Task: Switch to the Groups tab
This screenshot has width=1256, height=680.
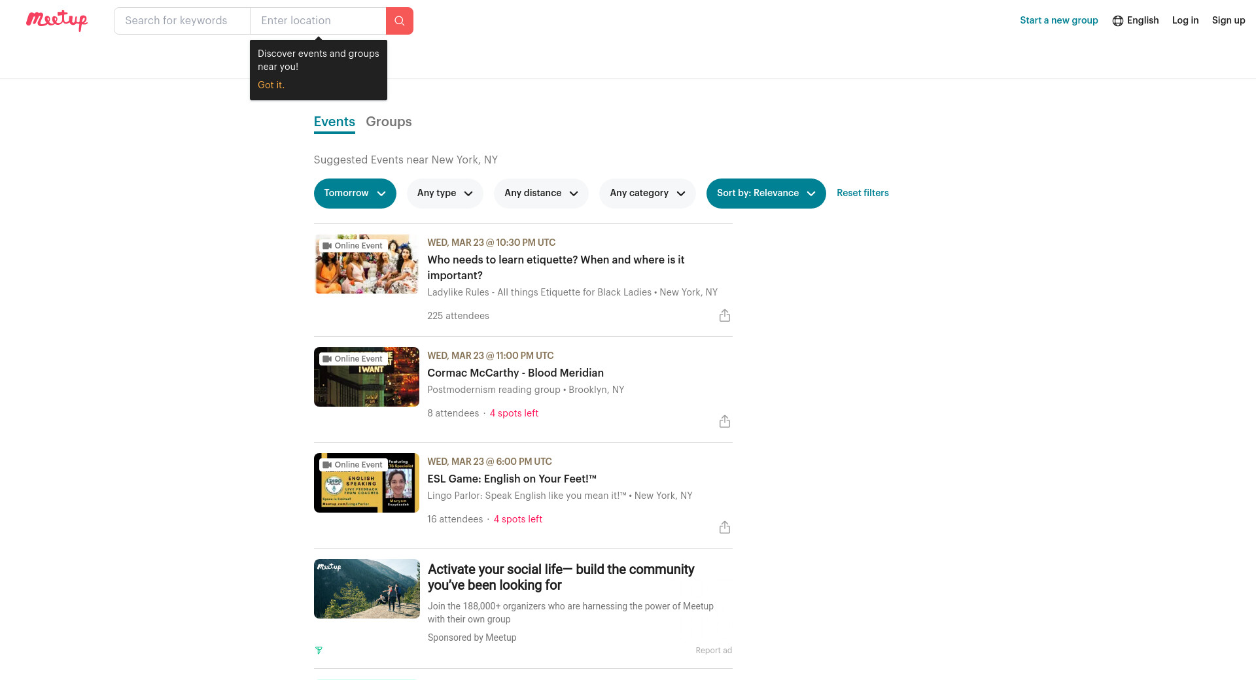Action: tap(389, 122)
